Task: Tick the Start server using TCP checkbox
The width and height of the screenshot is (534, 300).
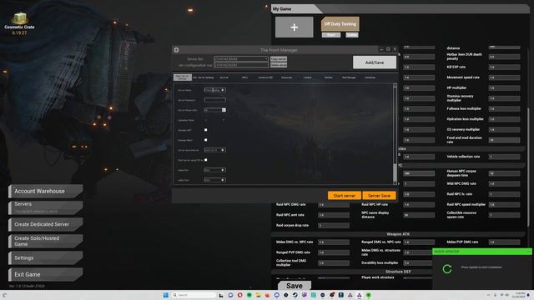Action: 206,160
